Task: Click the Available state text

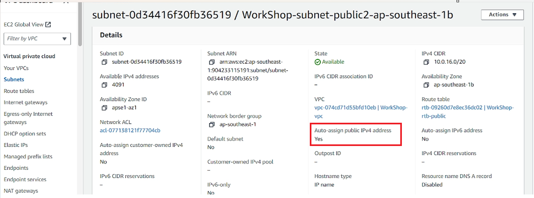Action: point(333,62)
